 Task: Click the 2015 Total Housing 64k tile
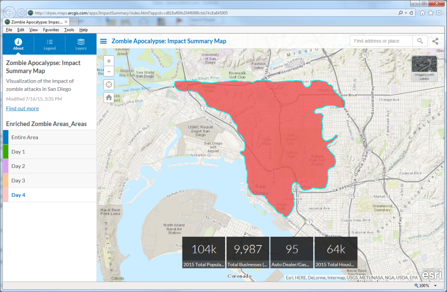pyautogui.click(x=336, y=252)
